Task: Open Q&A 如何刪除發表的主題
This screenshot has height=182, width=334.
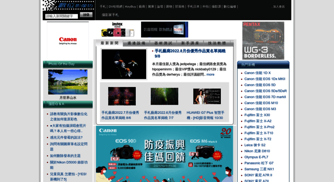Action: pos(65,156)
